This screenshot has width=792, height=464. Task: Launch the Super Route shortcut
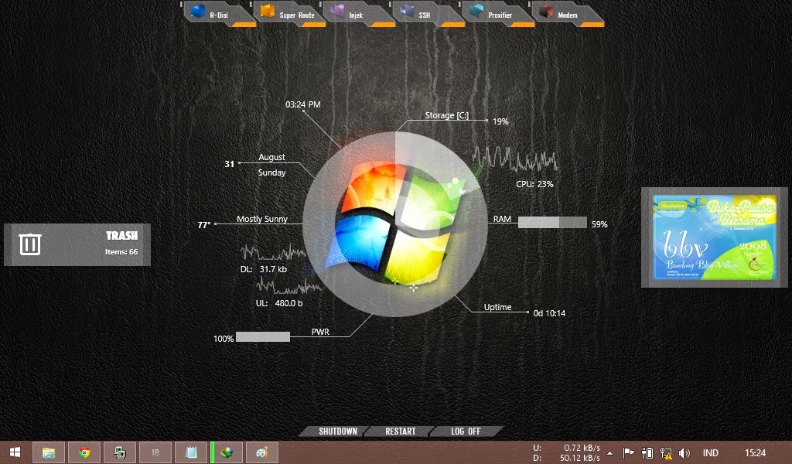[289, 14]
